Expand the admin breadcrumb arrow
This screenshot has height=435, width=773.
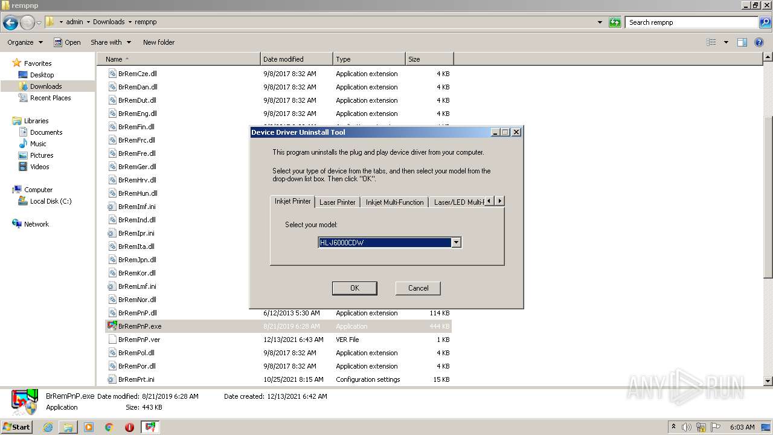[x=88, y=22]
